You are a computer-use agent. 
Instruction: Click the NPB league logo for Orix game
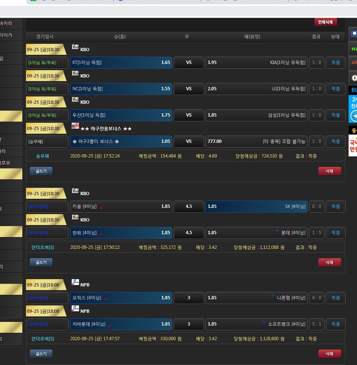[75, 282]
